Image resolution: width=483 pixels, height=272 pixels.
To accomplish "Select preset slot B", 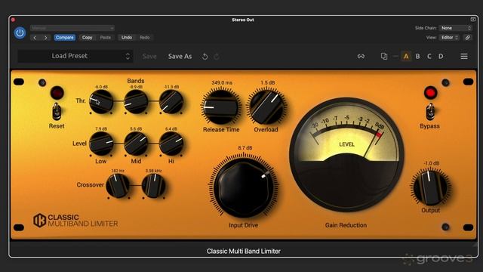I will click(x=417, y=57).
